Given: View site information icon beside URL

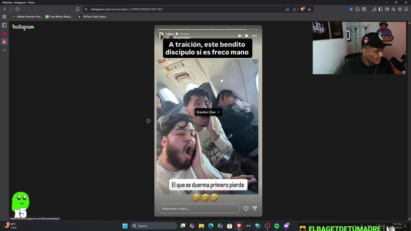Looking at the screenshot, I should (x=86, y=9).
